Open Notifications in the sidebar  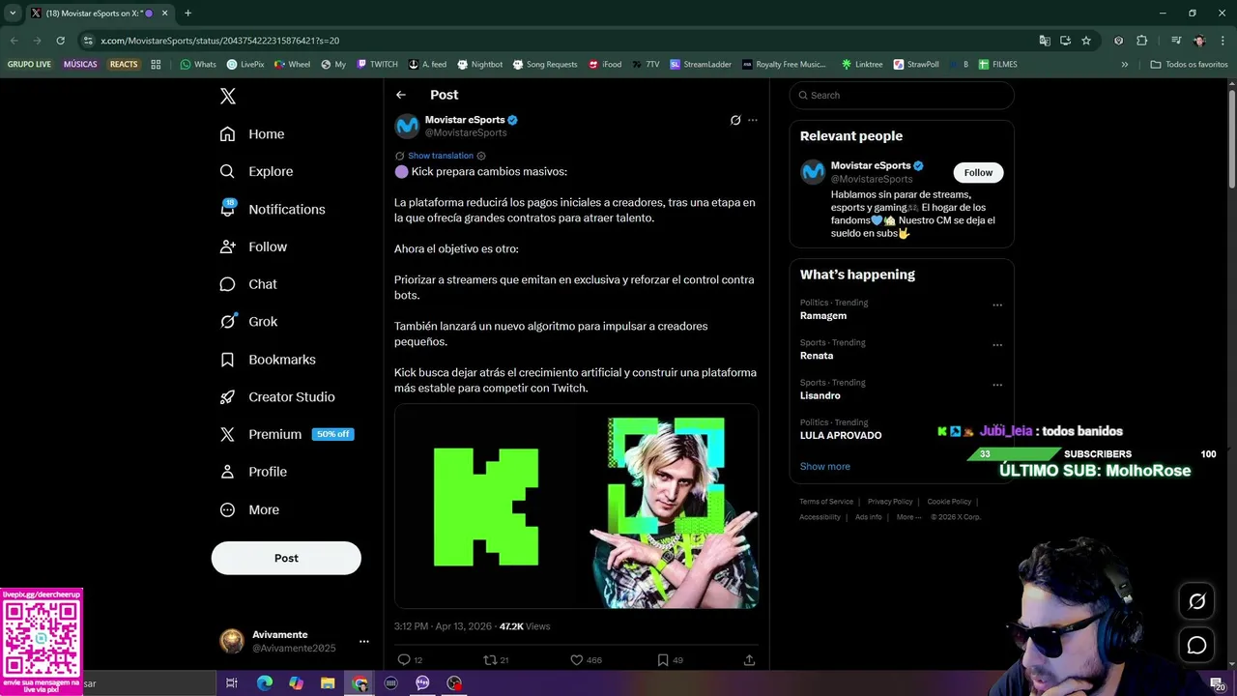tap(273, 209)
